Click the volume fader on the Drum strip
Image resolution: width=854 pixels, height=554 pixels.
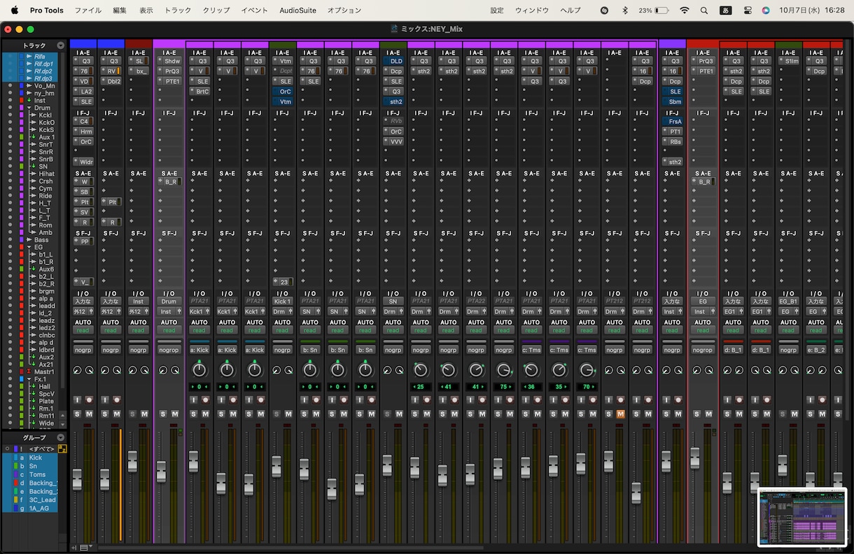coord(162,471)
